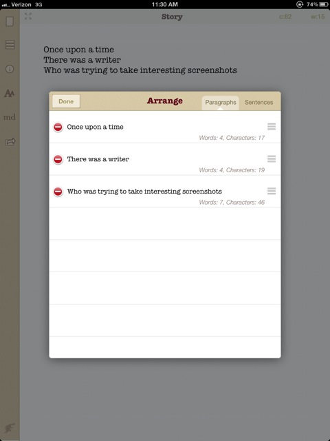
Task: Toggle markdown mode via md icon
Action: click(x=9, y=117)
